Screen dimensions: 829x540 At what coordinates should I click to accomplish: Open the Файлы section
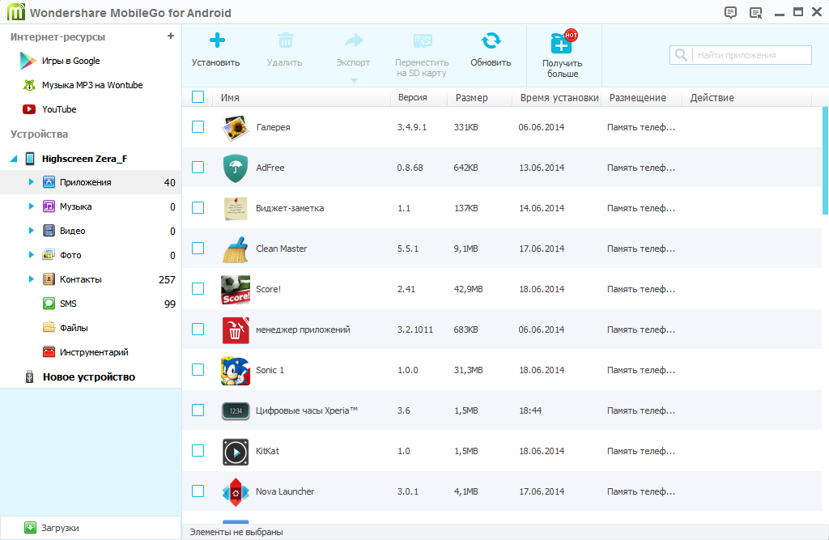click(73, 328)
